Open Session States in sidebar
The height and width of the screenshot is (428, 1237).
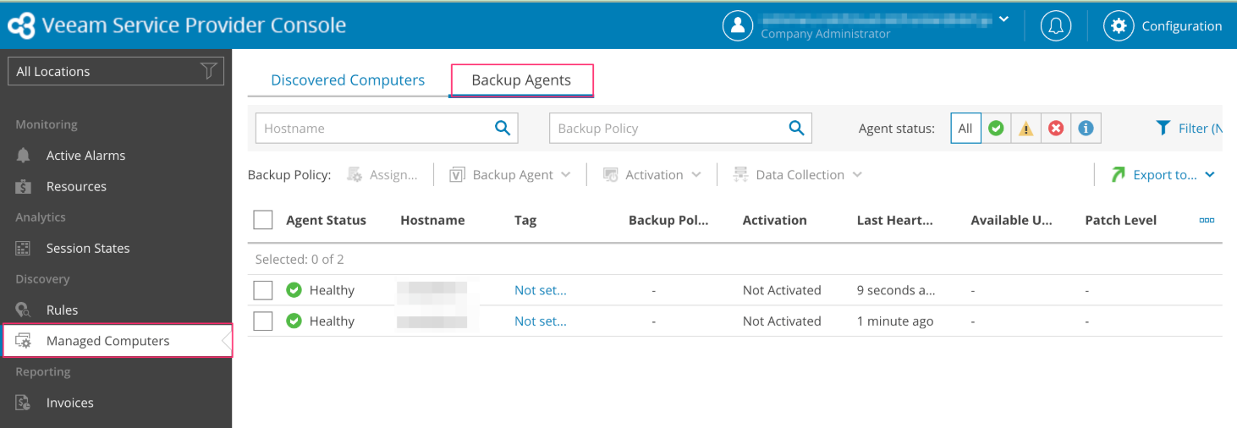pos(88,249)
